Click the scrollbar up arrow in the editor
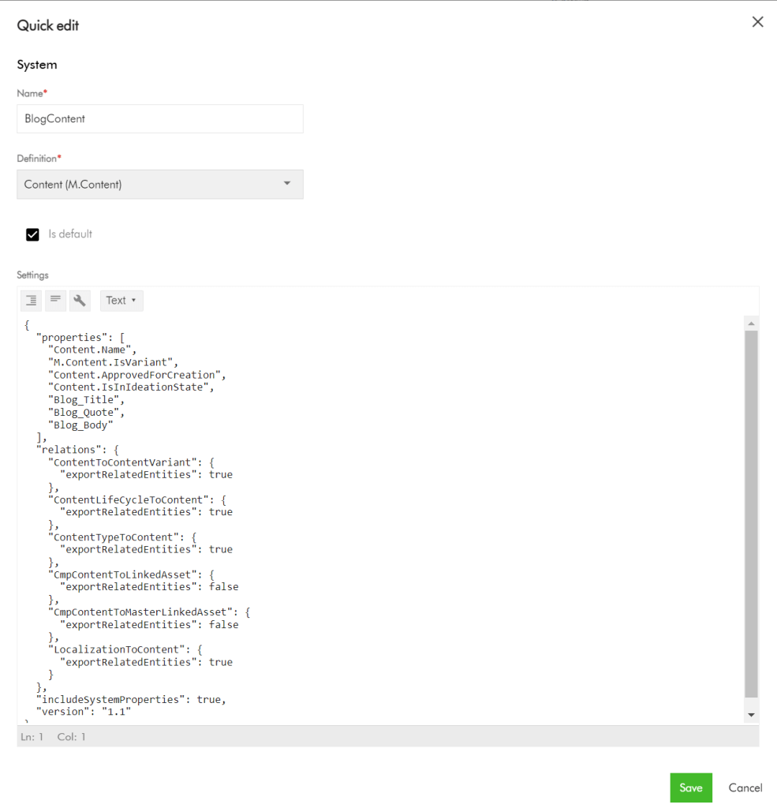 click(750, 322)
